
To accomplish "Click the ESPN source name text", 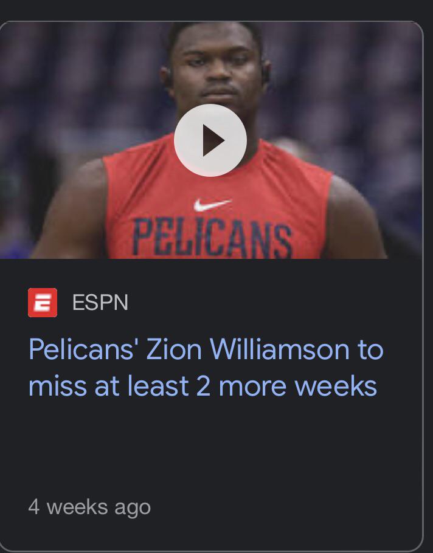I will pyautogui.click(x=100, y=302).
